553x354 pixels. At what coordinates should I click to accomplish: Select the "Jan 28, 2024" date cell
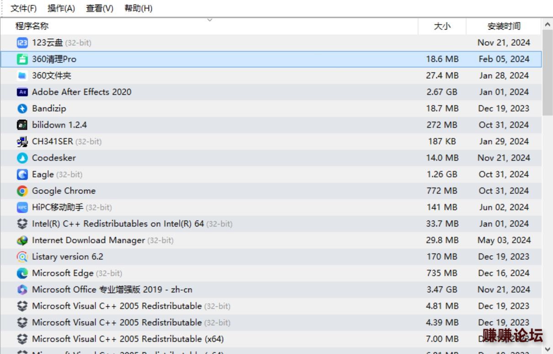tap(504, 75)
